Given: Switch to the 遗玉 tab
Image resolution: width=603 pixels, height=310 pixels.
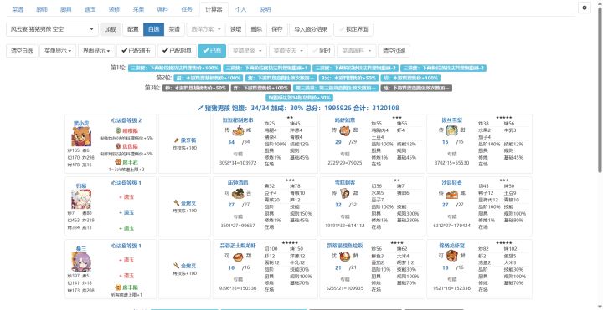Looking at the screenshot, I should 90,9.
